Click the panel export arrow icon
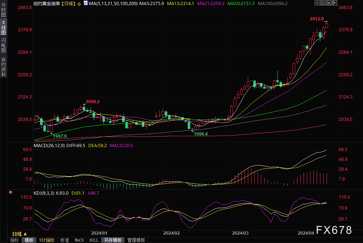The height and width of the screenshot is (243, 363). point(335,3)
